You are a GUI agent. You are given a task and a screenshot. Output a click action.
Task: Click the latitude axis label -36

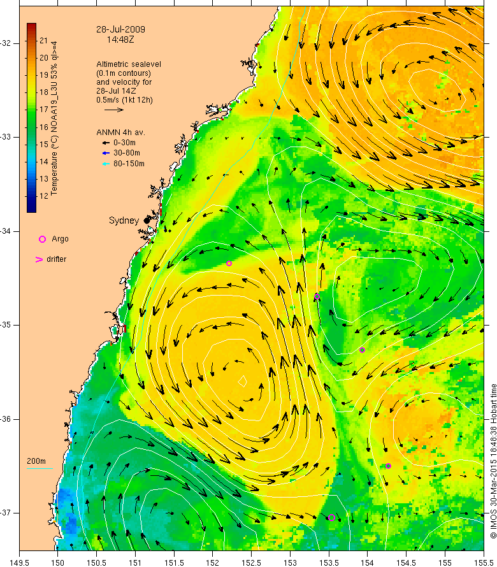click(6, 419)
